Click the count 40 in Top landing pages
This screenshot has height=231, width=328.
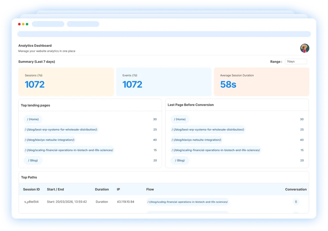pos(155,140)
